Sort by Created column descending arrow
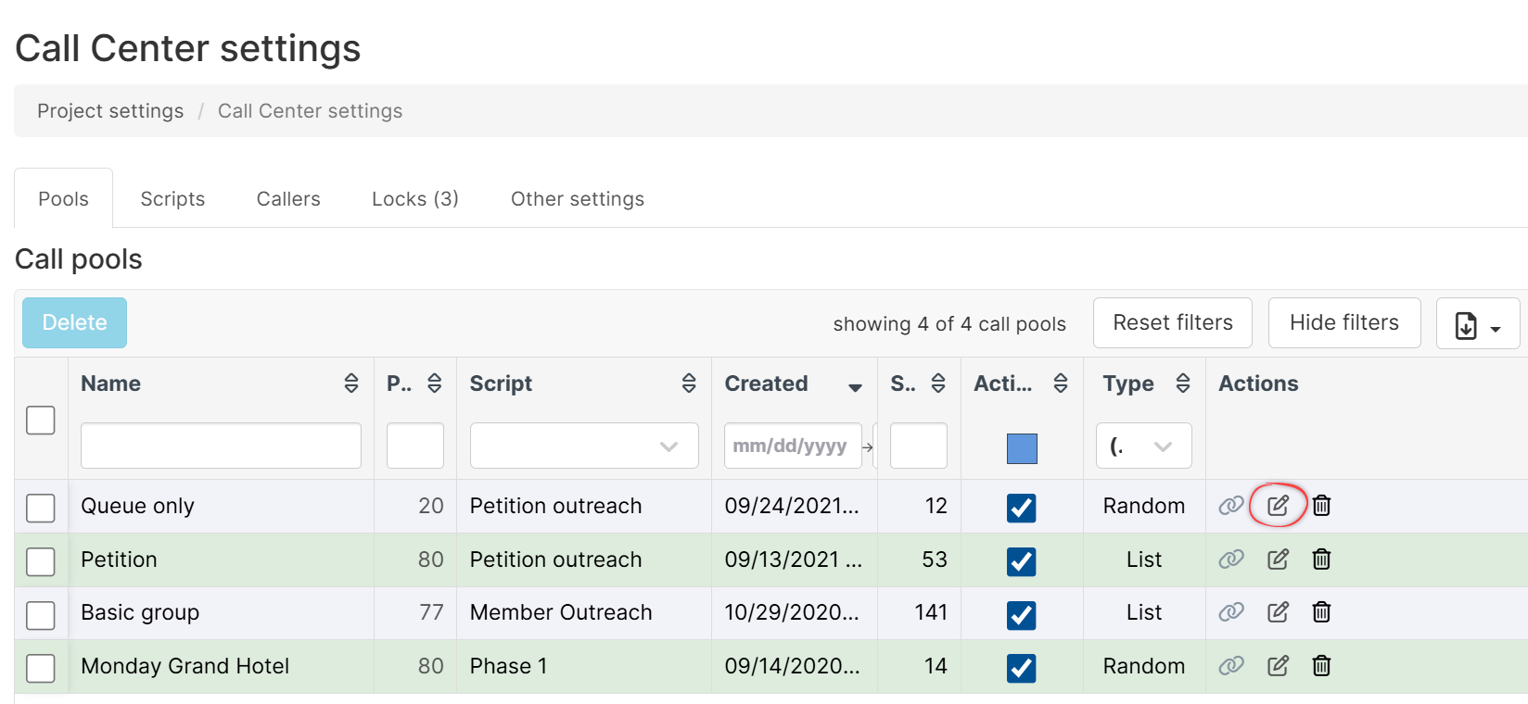This screenshot has height=704, width=1528. tap(855, 387)
